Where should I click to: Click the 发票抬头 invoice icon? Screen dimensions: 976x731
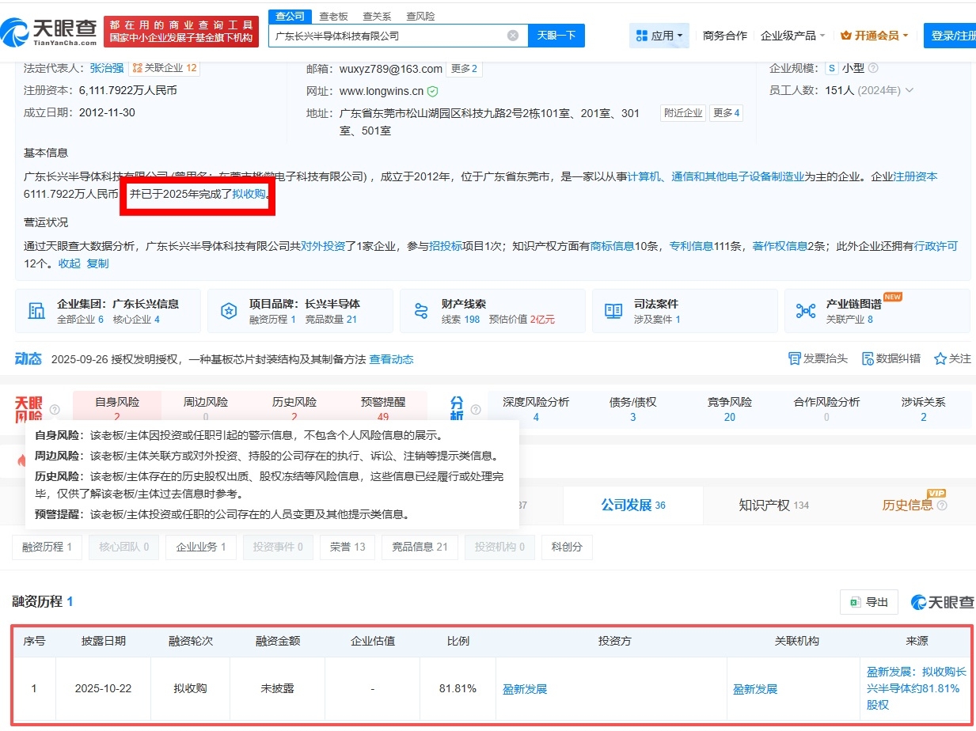[795, 358]
